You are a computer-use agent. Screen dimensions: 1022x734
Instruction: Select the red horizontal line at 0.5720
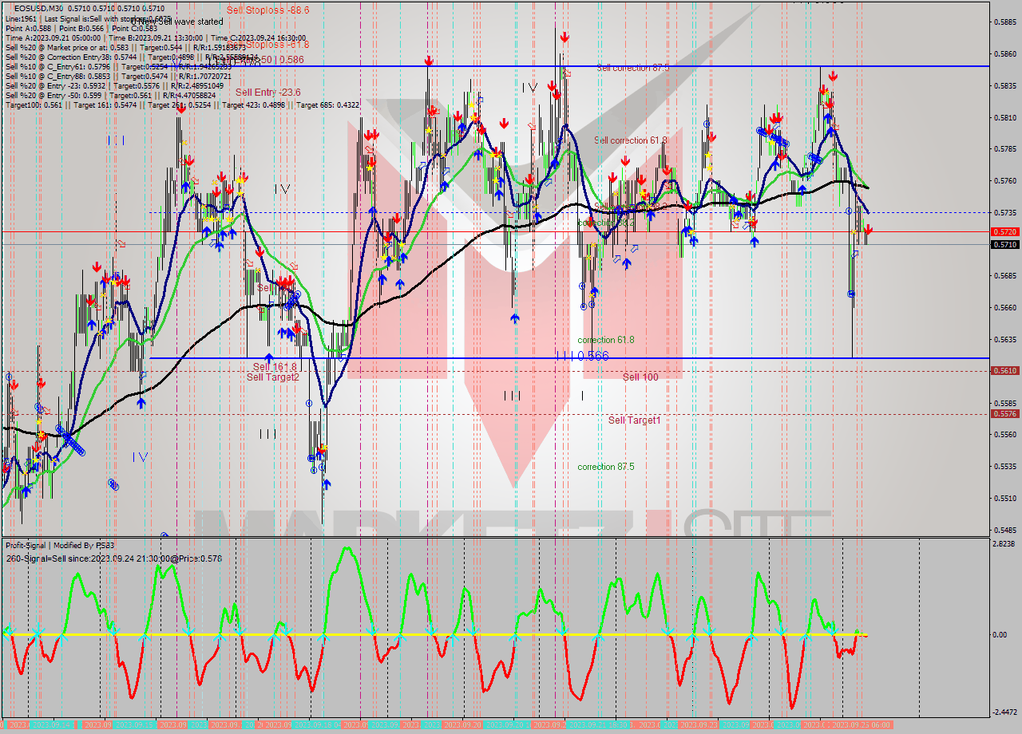[495, 231]
